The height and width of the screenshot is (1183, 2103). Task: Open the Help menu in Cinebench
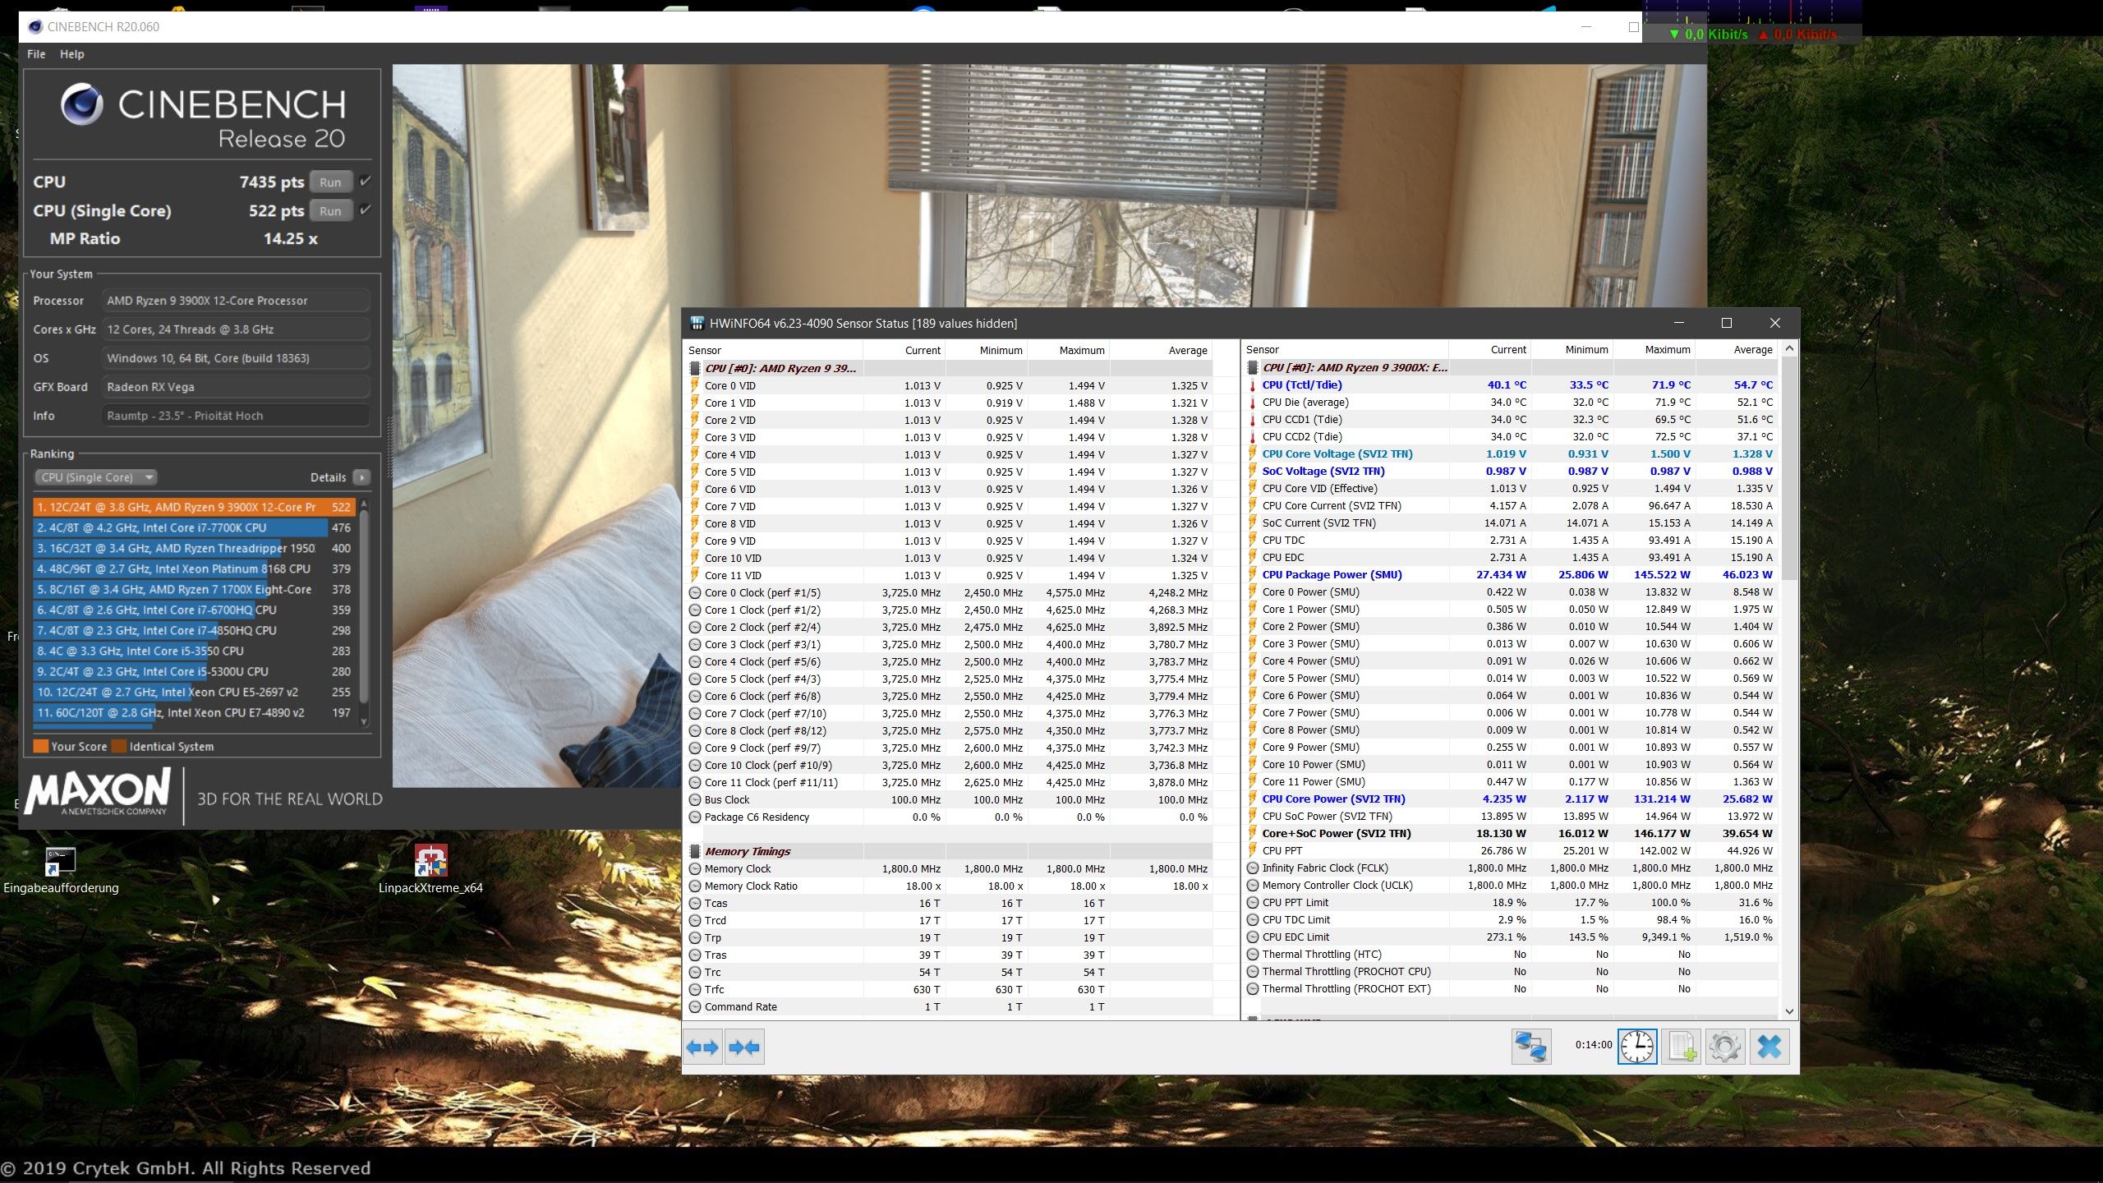coord(71,54)
